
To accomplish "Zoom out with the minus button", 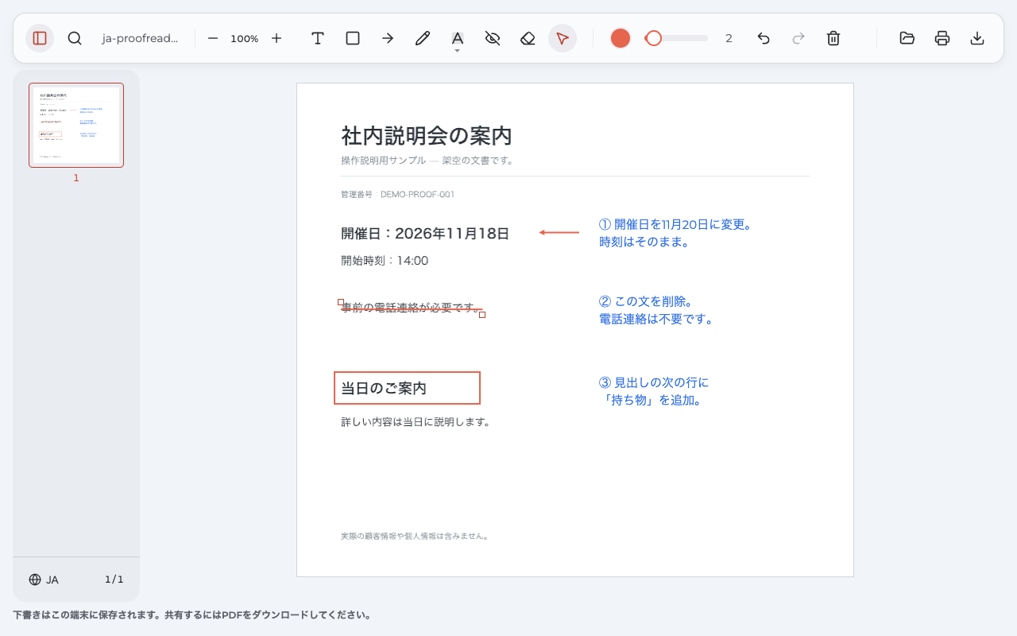I will tap(213, 38).
